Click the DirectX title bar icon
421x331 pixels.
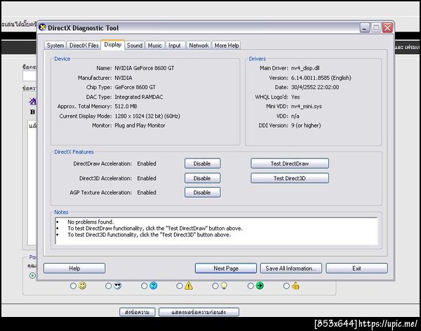coord(42,27)
